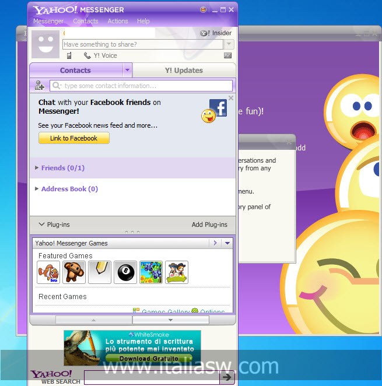Open the Contacts menu
The width and height of the screenshot is (382, 386).
86,21
